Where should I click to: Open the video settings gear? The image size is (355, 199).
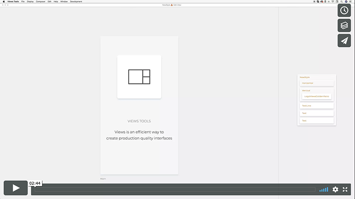[x=335, y=189]
